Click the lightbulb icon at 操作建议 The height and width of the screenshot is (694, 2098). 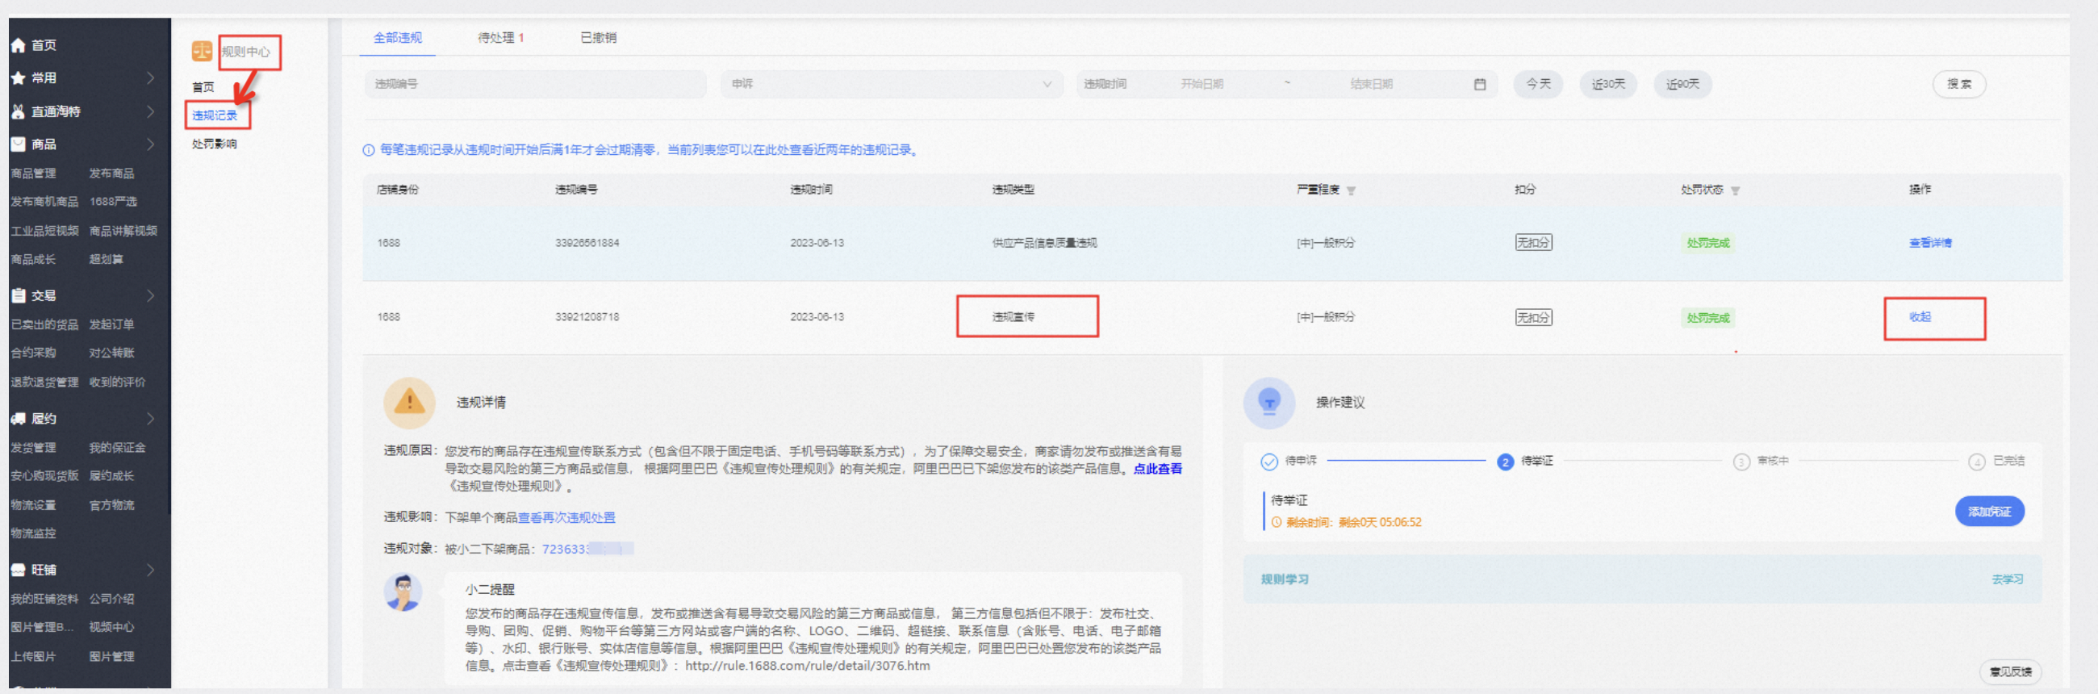point(1269,403)
